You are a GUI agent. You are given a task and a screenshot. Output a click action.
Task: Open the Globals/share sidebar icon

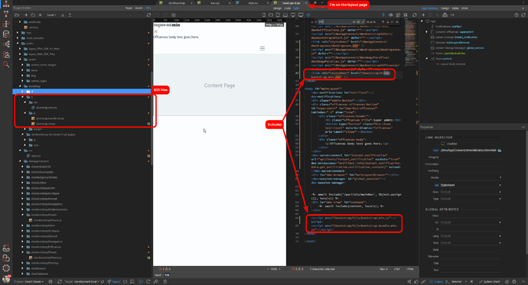tap(6, 44)
